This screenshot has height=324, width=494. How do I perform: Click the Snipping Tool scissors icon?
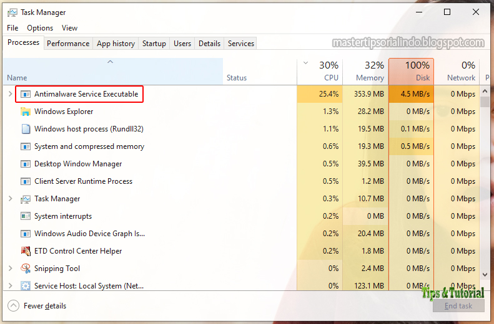pyautogui.click(x=26, y=269)
